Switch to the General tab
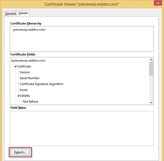This screenshot has width=164, height=161. tap(11, 14)
